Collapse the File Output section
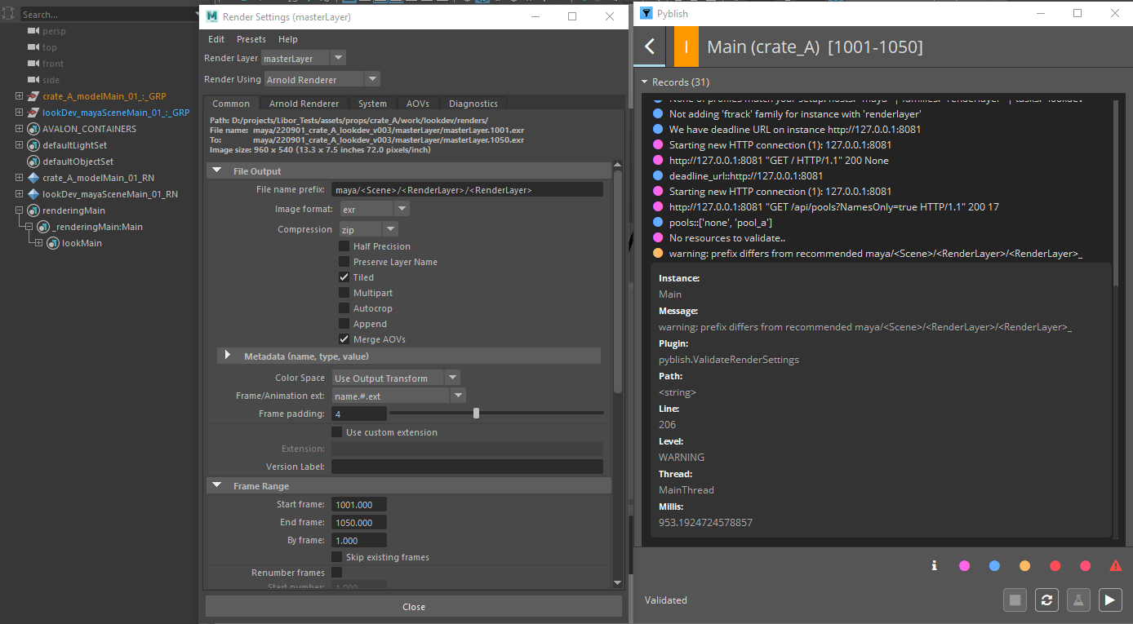This screenshot has width=1133, height=624. pos(217,171)
